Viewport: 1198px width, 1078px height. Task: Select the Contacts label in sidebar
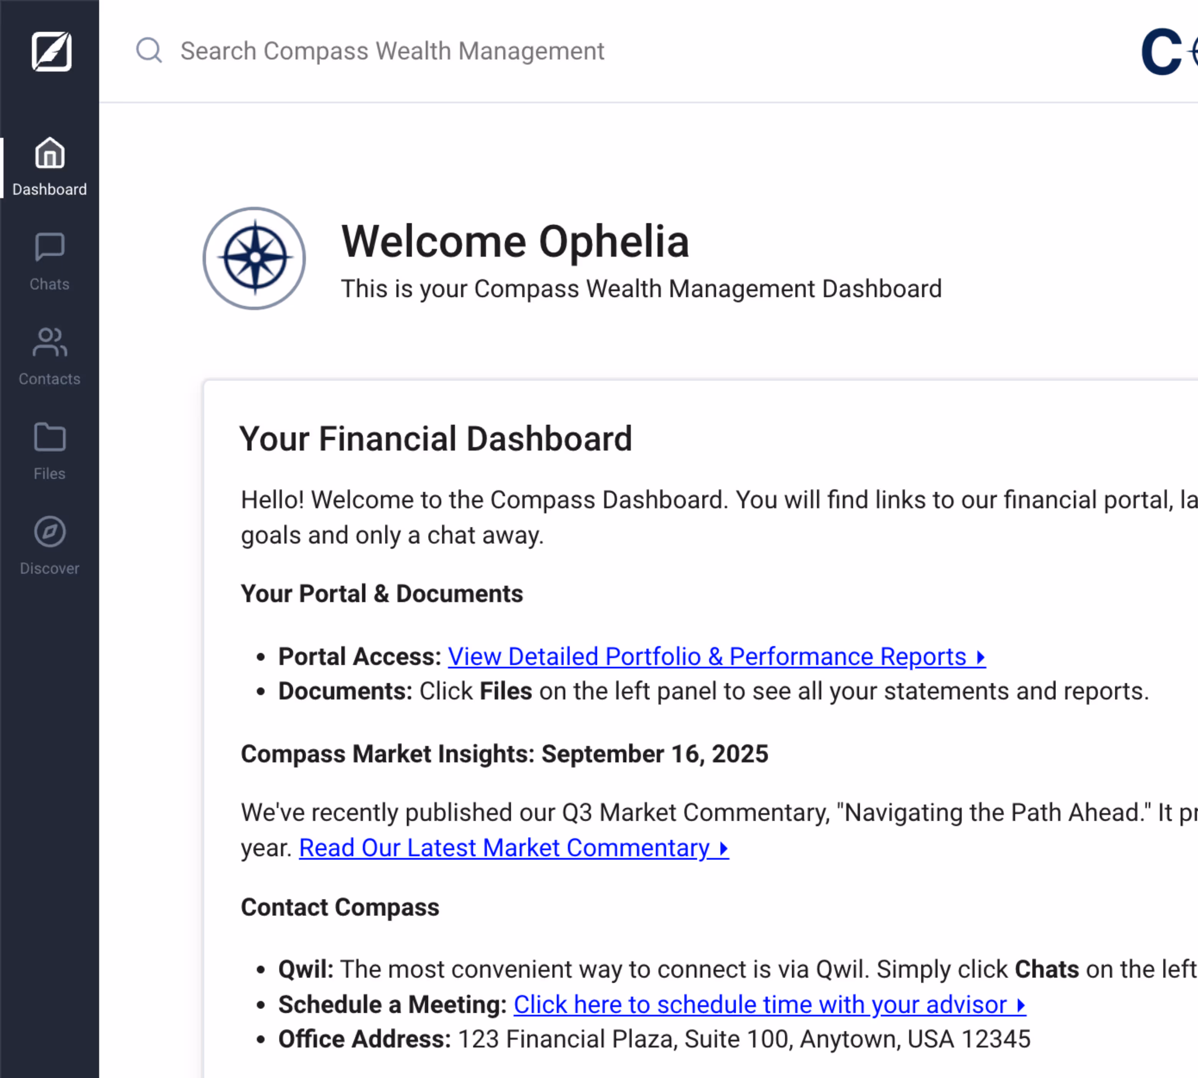pyautogui.click(x=50, y=379)
